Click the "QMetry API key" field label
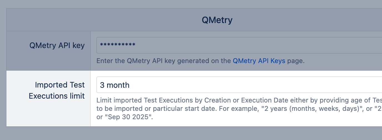 tap(57, 46)
